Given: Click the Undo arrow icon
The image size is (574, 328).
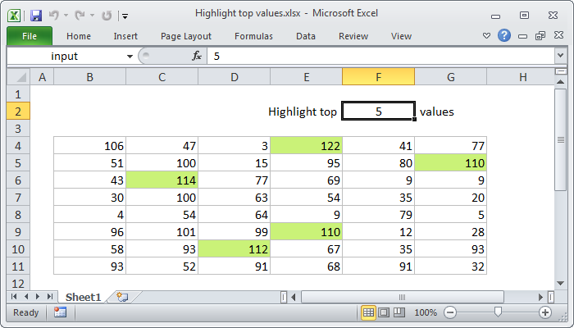Looking at the screenshot, I should (x=54, y=15).
